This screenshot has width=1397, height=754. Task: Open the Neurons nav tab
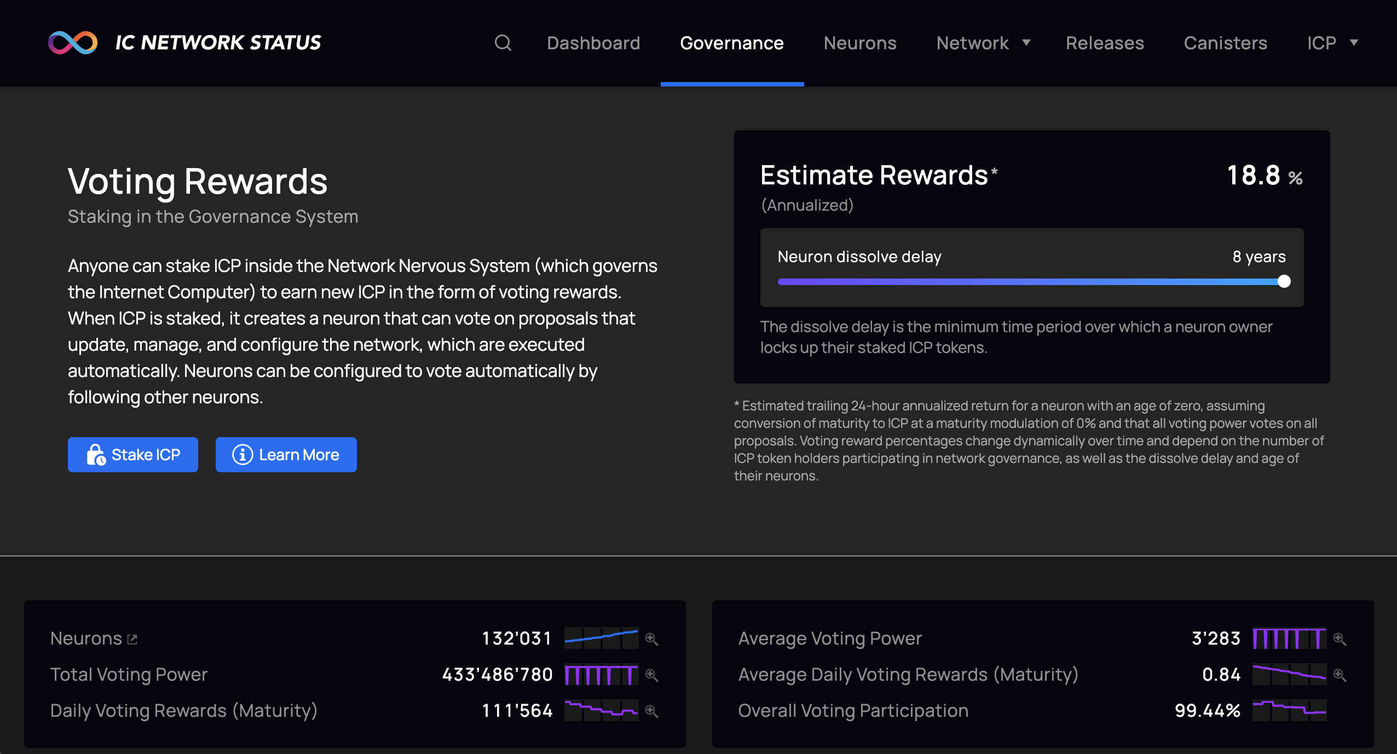pyautogui.click(x=860, y=43)
